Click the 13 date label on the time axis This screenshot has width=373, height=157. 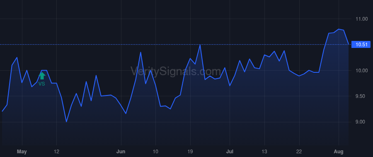pyautogui.click(x=264, y=152)
